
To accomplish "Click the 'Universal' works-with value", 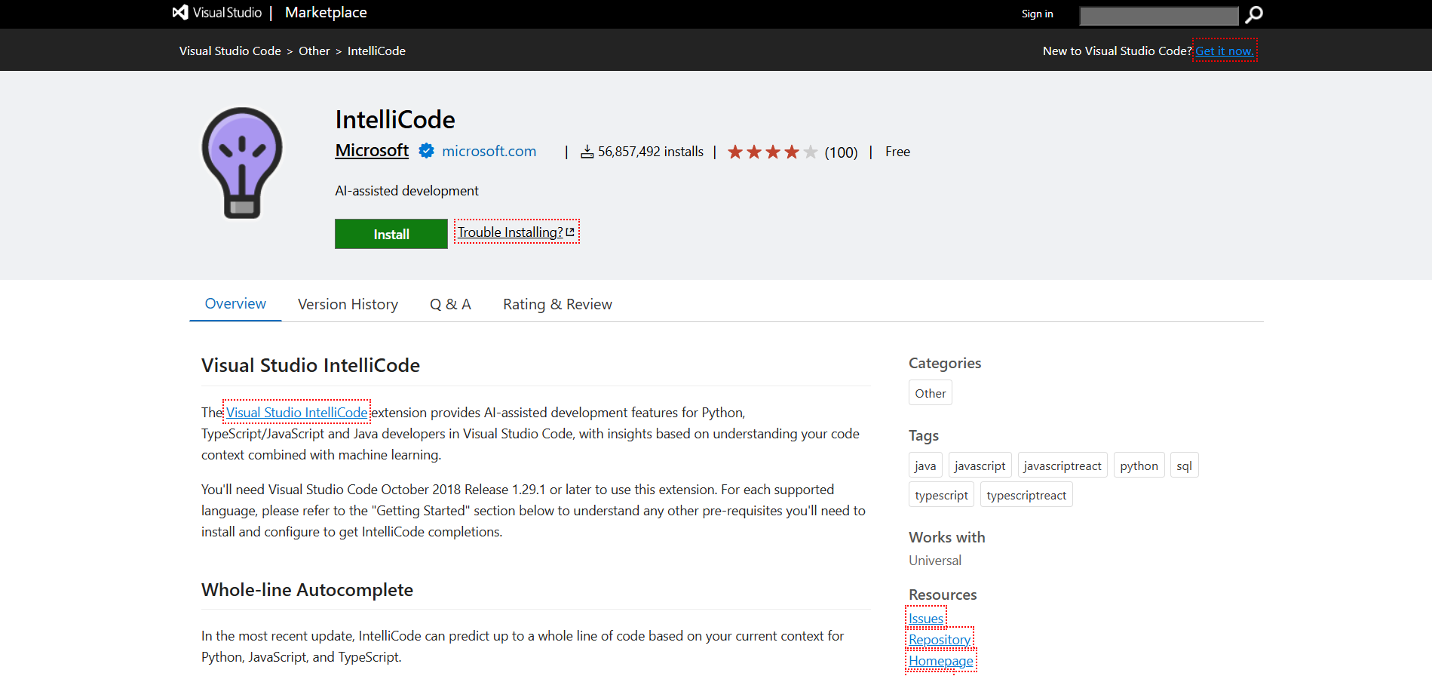I will (935, 560).
